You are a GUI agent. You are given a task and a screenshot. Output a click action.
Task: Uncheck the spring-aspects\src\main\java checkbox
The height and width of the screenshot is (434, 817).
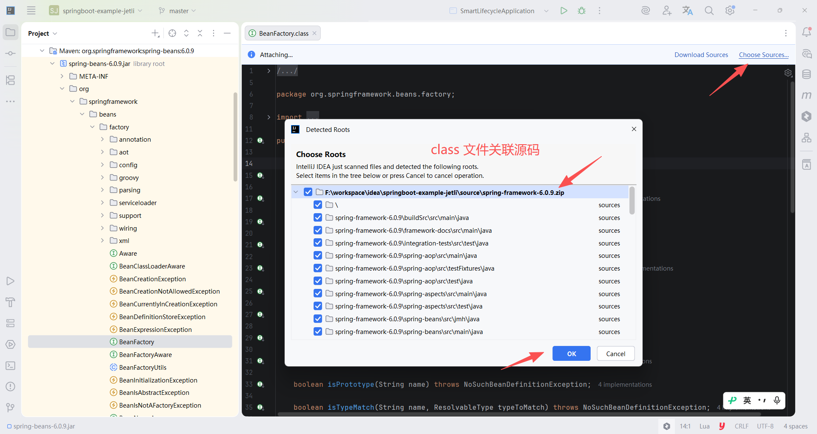[x=318, y=294]
